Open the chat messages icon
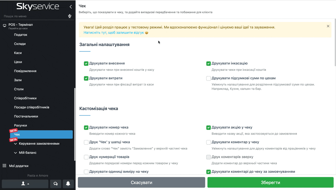This screenshot has height=190, width=336. point(55,184)
